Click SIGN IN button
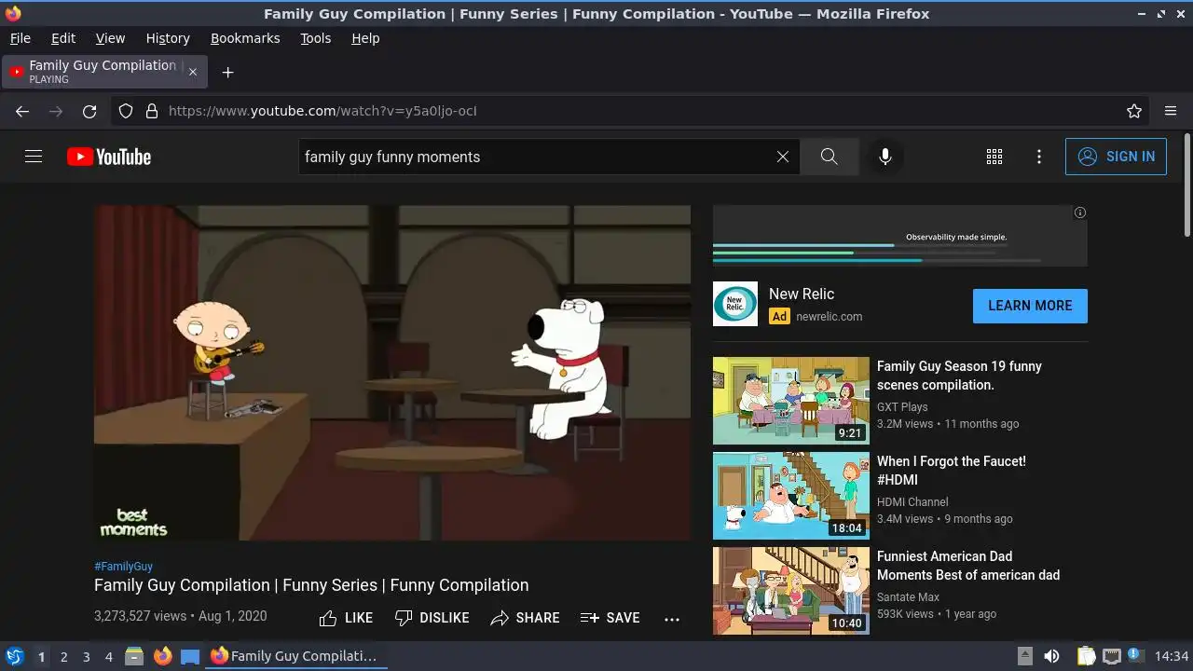The height and width of the screenshot is (671, 1193). pyautogui.click(x=1116, y=157)
